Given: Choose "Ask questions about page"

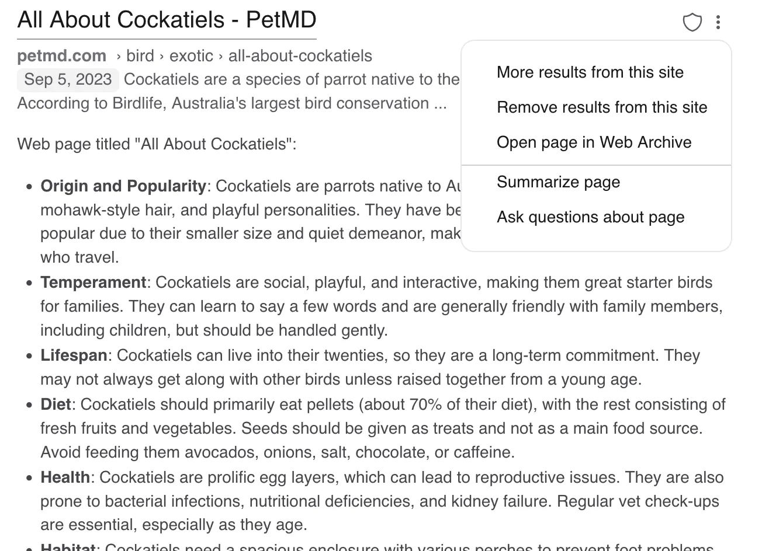Looking at the screenshot, I should tap(590, 217).
